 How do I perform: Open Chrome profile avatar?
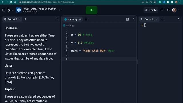click(x=176, y=2)
